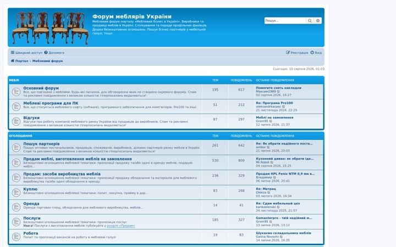Click view-latest-post icon next to karlezelenski
This screenshot has width=396, height=247.
(x=278, y=207)
